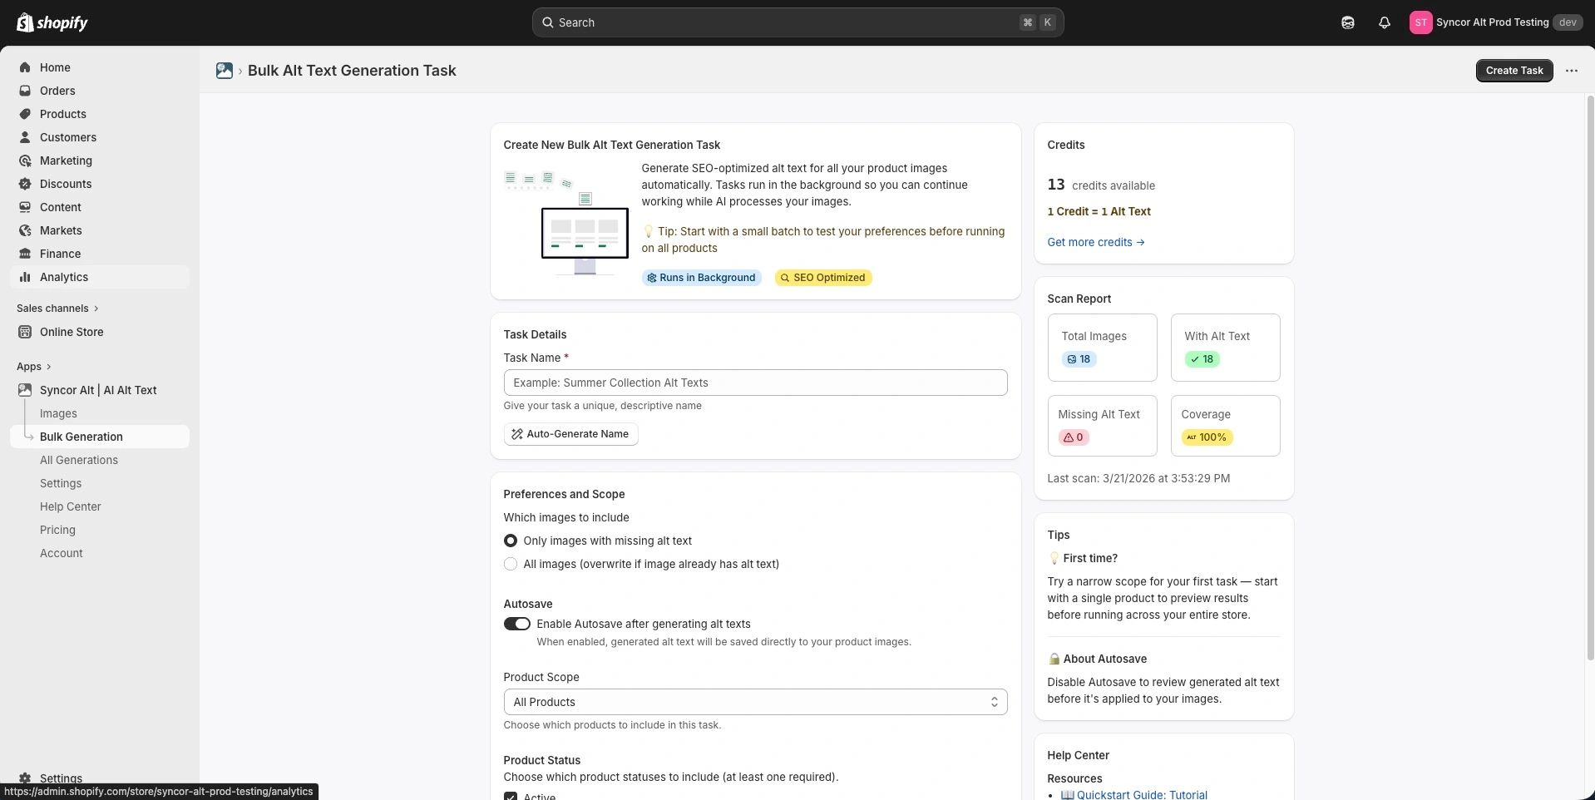Open the All Products scope dropdown
Screen dimensions: 1595x800
tap(754, 702)
